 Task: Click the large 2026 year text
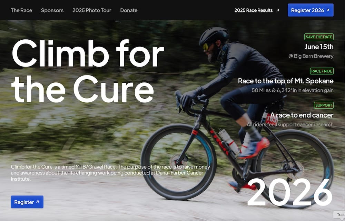[290, 192]
